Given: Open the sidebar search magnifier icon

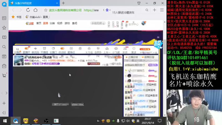Looking at the screenshot, I should point(4,47).
